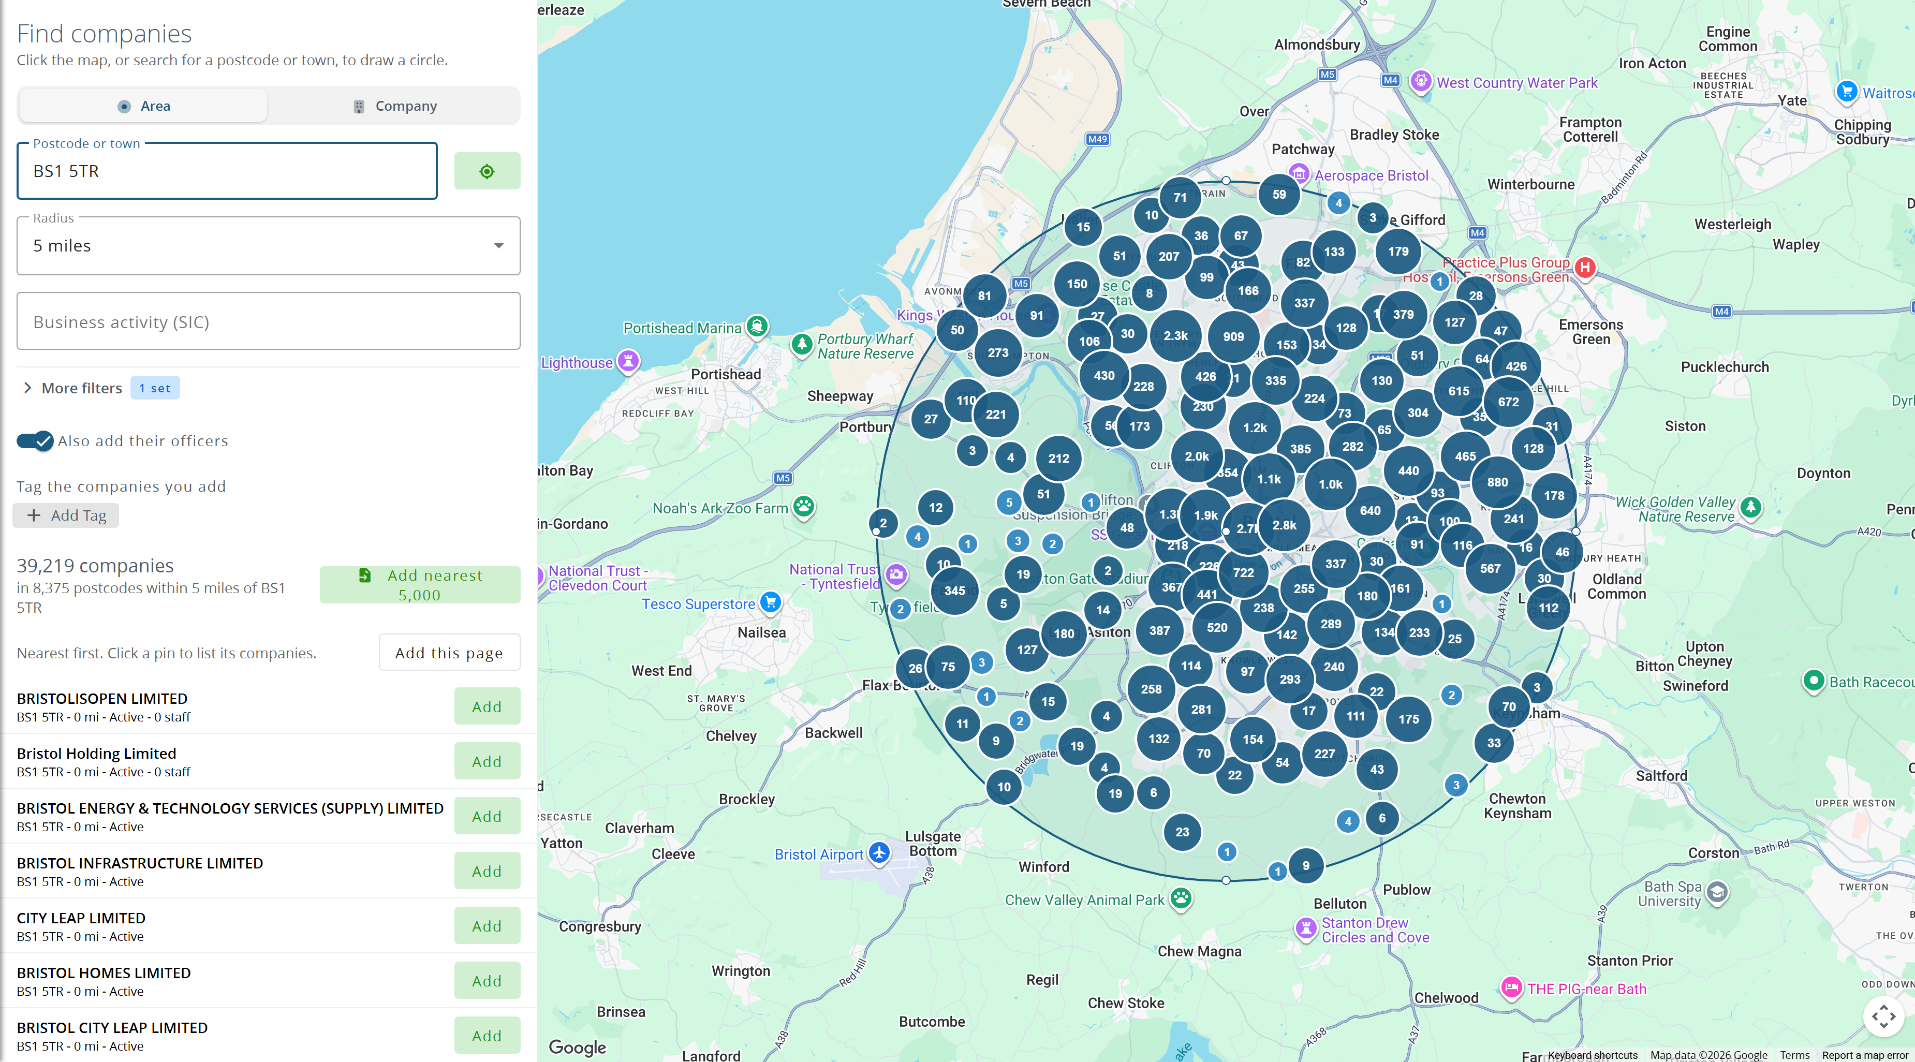Switch to the Company tab
This screenshot has width=1915, height=1062.
click(x=394, y=106)
